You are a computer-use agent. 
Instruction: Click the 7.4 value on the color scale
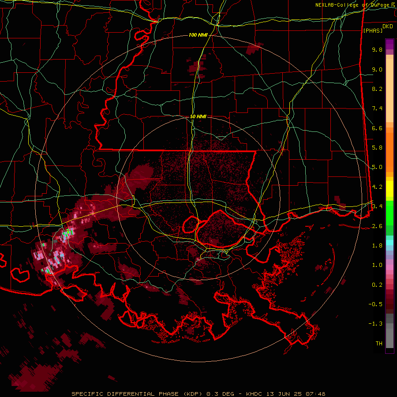377,109
